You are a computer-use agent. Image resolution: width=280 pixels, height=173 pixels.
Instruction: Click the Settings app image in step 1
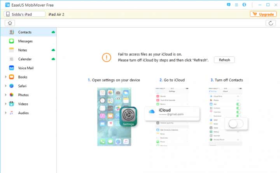coord(128,117)
